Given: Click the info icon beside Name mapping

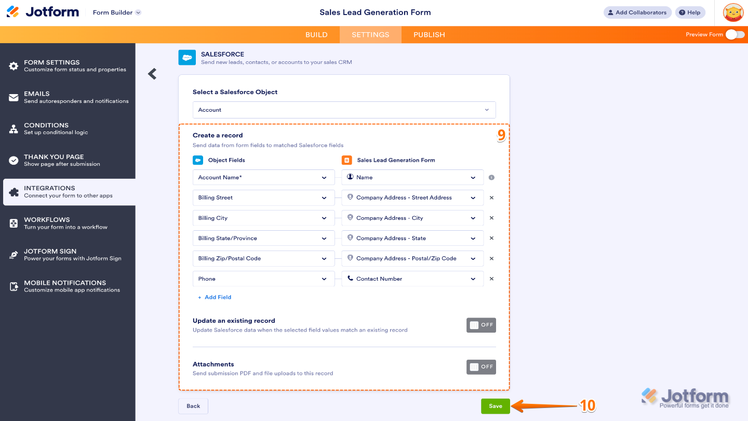Looking at the screenshot, I should pyautogui.click(x=491, y=178).
